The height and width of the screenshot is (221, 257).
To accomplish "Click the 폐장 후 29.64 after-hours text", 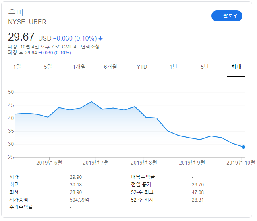I will 23,53.
